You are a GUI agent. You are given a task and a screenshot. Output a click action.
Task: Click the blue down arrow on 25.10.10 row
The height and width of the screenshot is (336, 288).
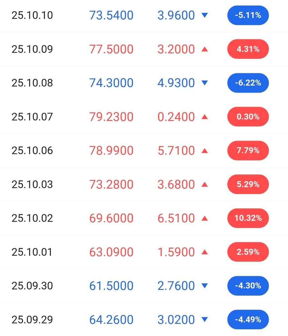point(205,15)
